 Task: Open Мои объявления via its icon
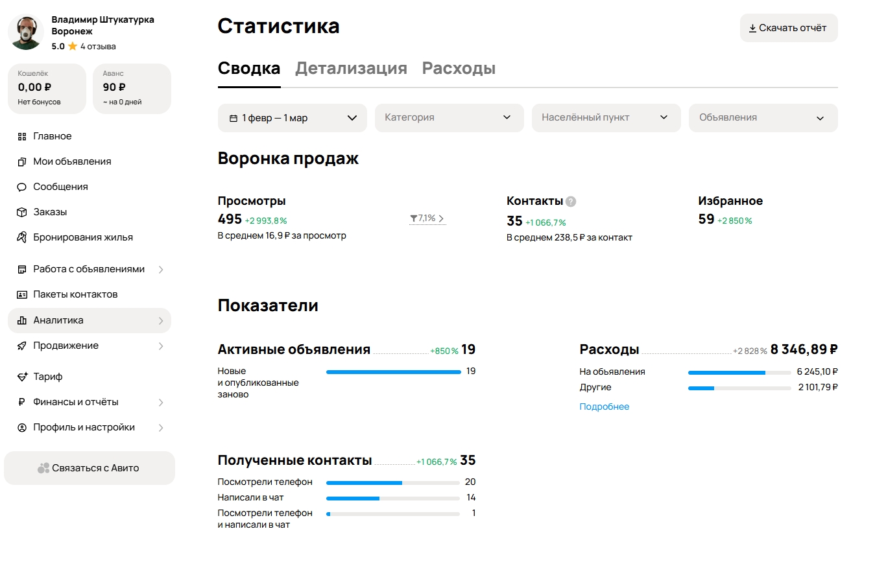(21, 162)
